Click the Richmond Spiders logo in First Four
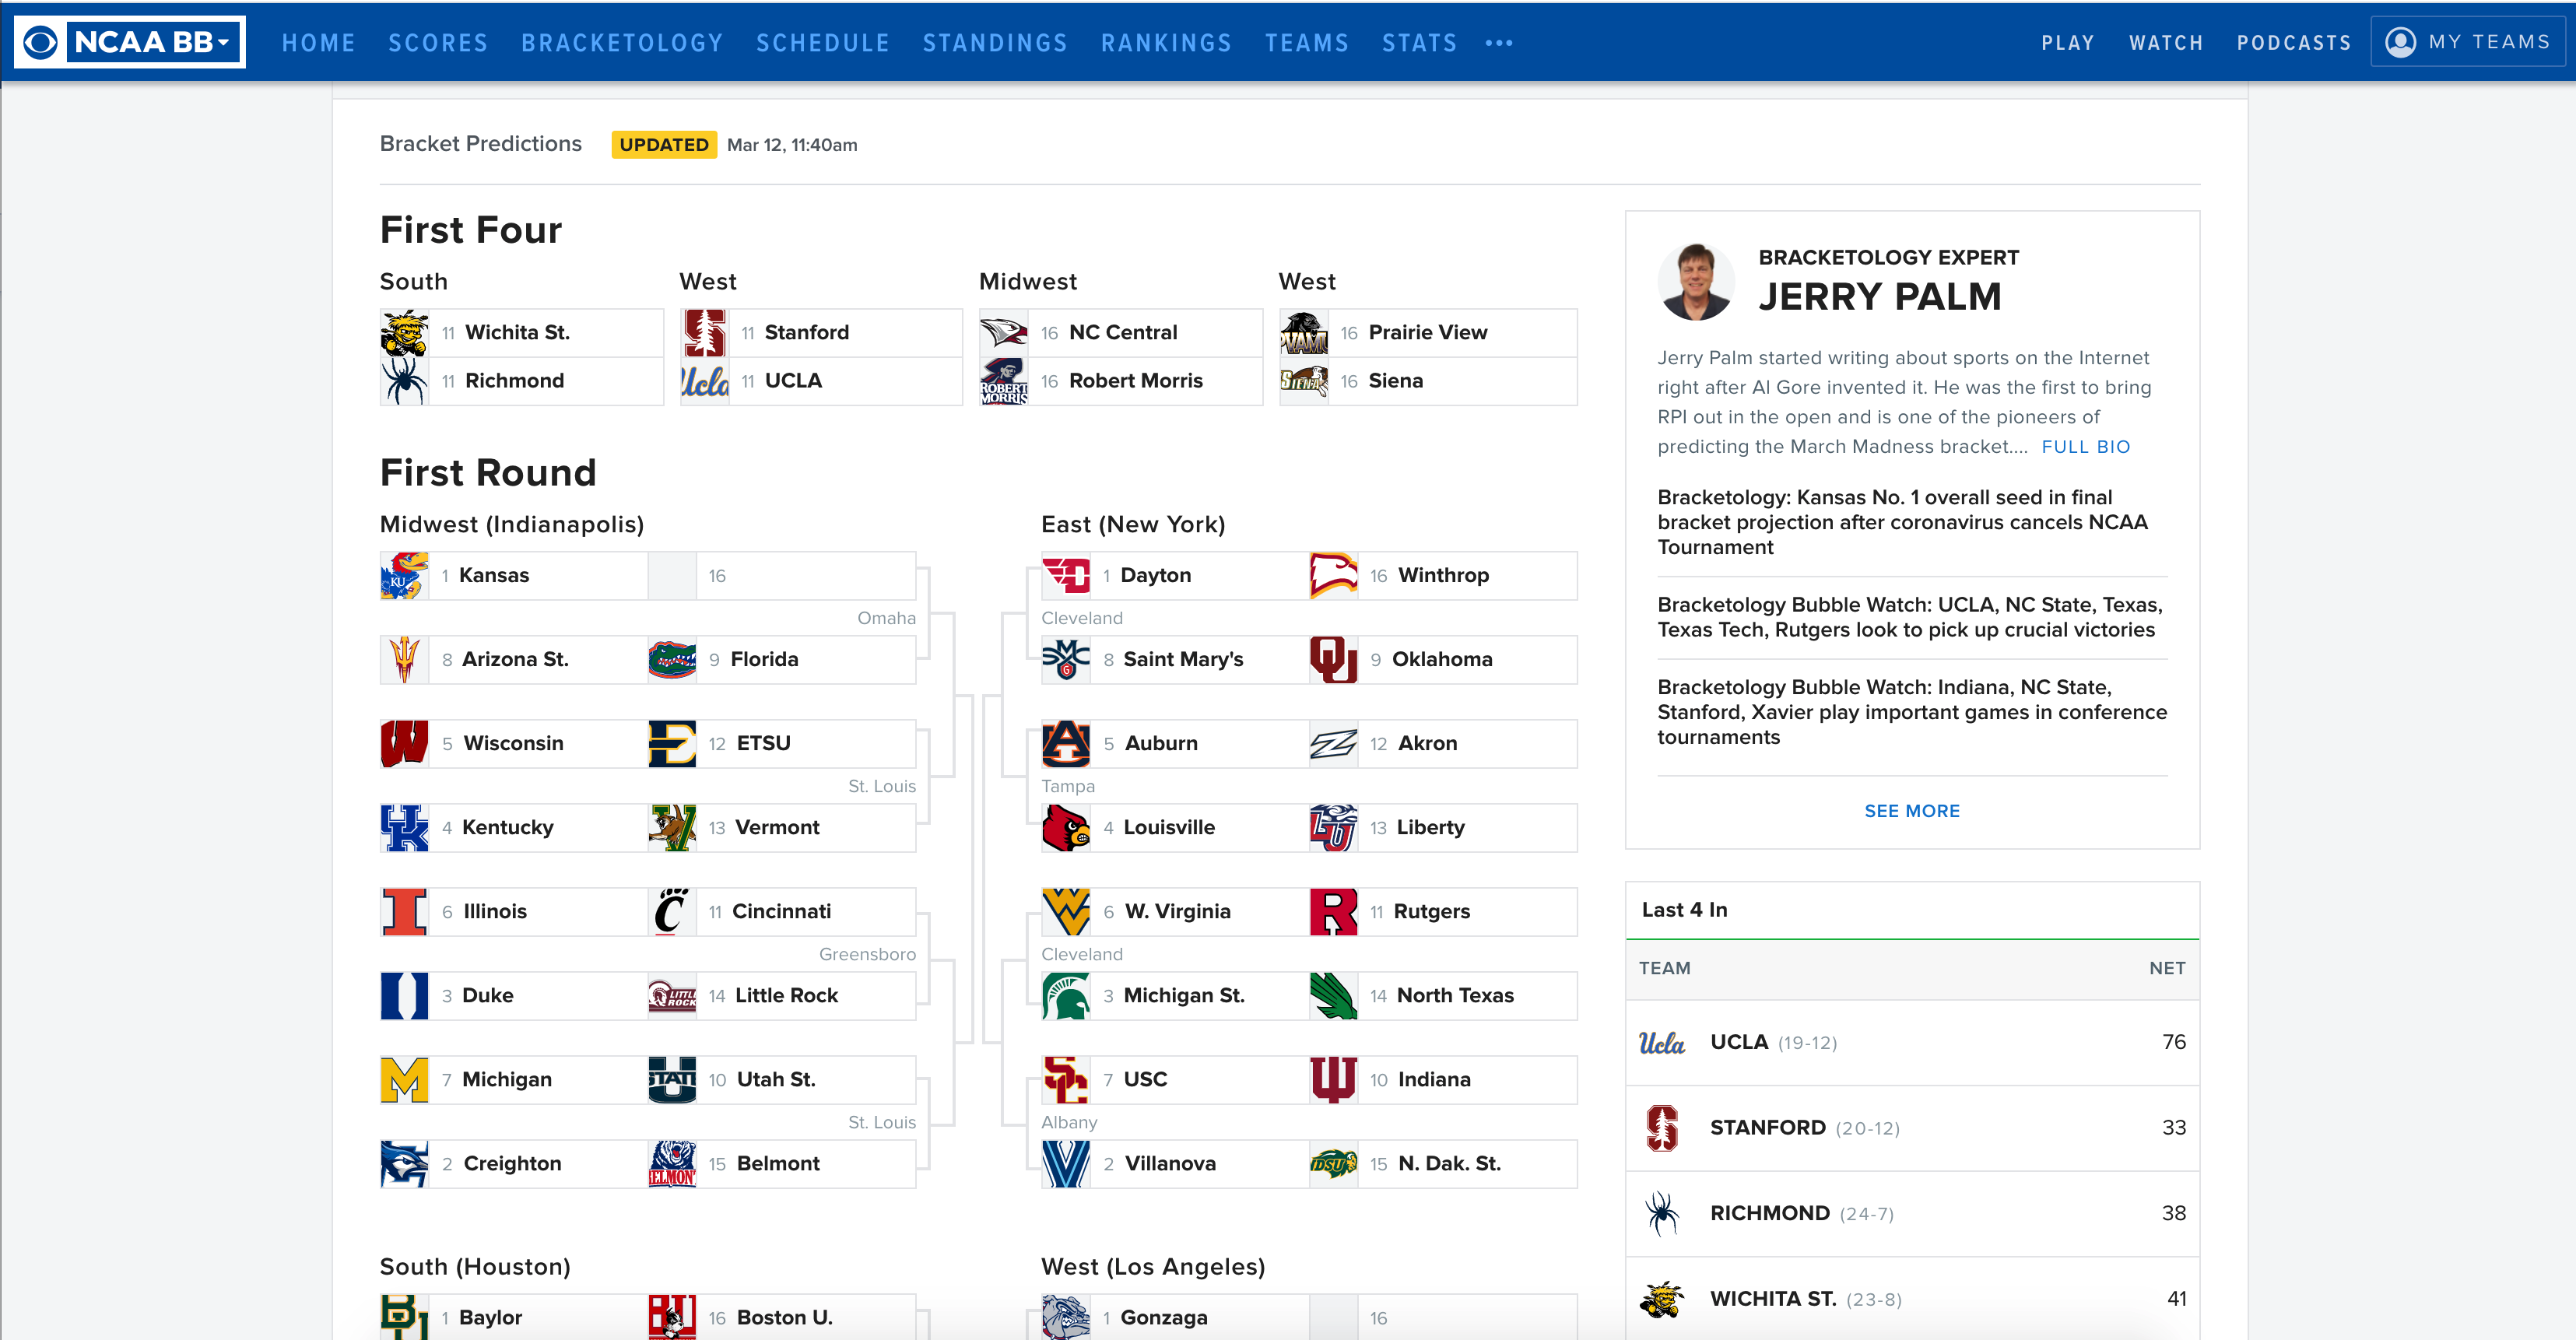The height and width of the screenshot is (1340, 2576). coord(404,381)
